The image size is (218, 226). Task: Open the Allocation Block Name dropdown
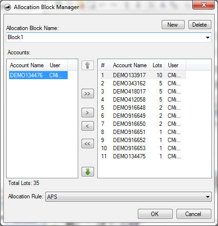tap(208, 38)
